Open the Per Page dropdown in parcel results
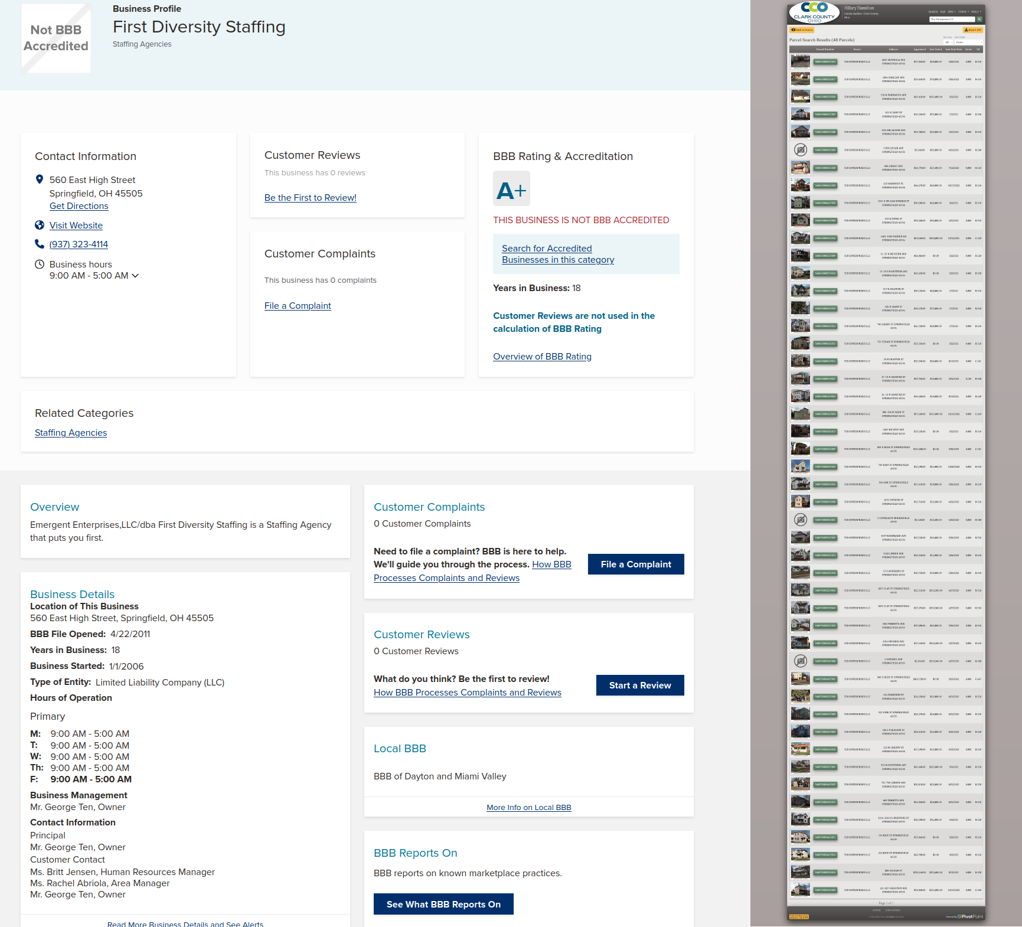The width and height of the screenshot is (1022, 927). pyautogui.click(x=948, y=42)
